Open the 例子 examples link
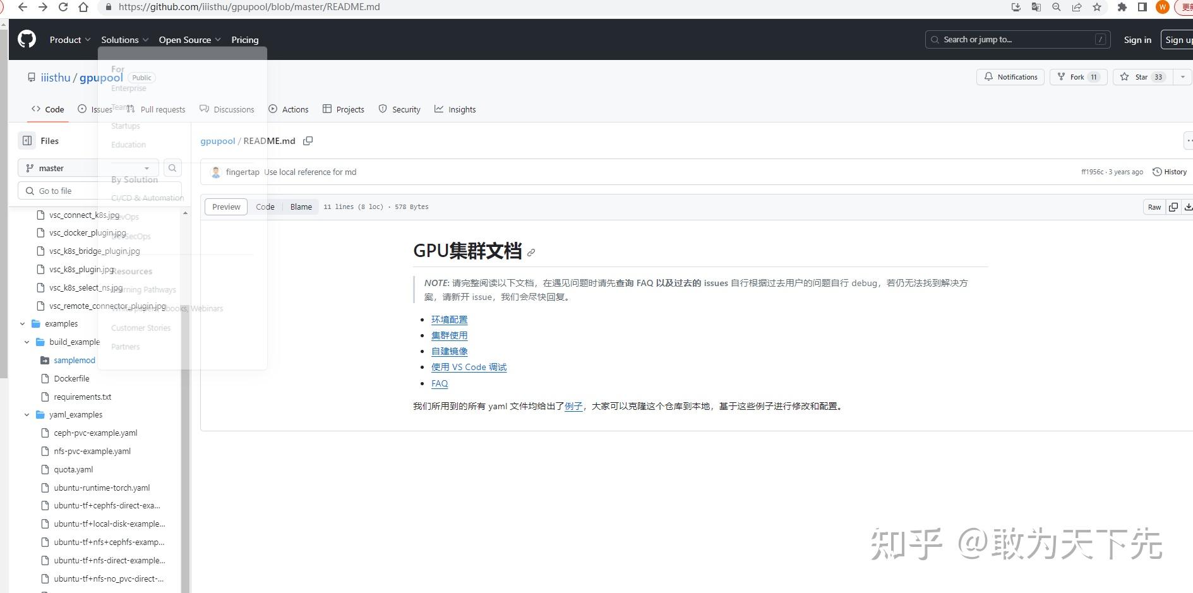The height and width of the screenshot is (593, 1193). click(573, 406)
